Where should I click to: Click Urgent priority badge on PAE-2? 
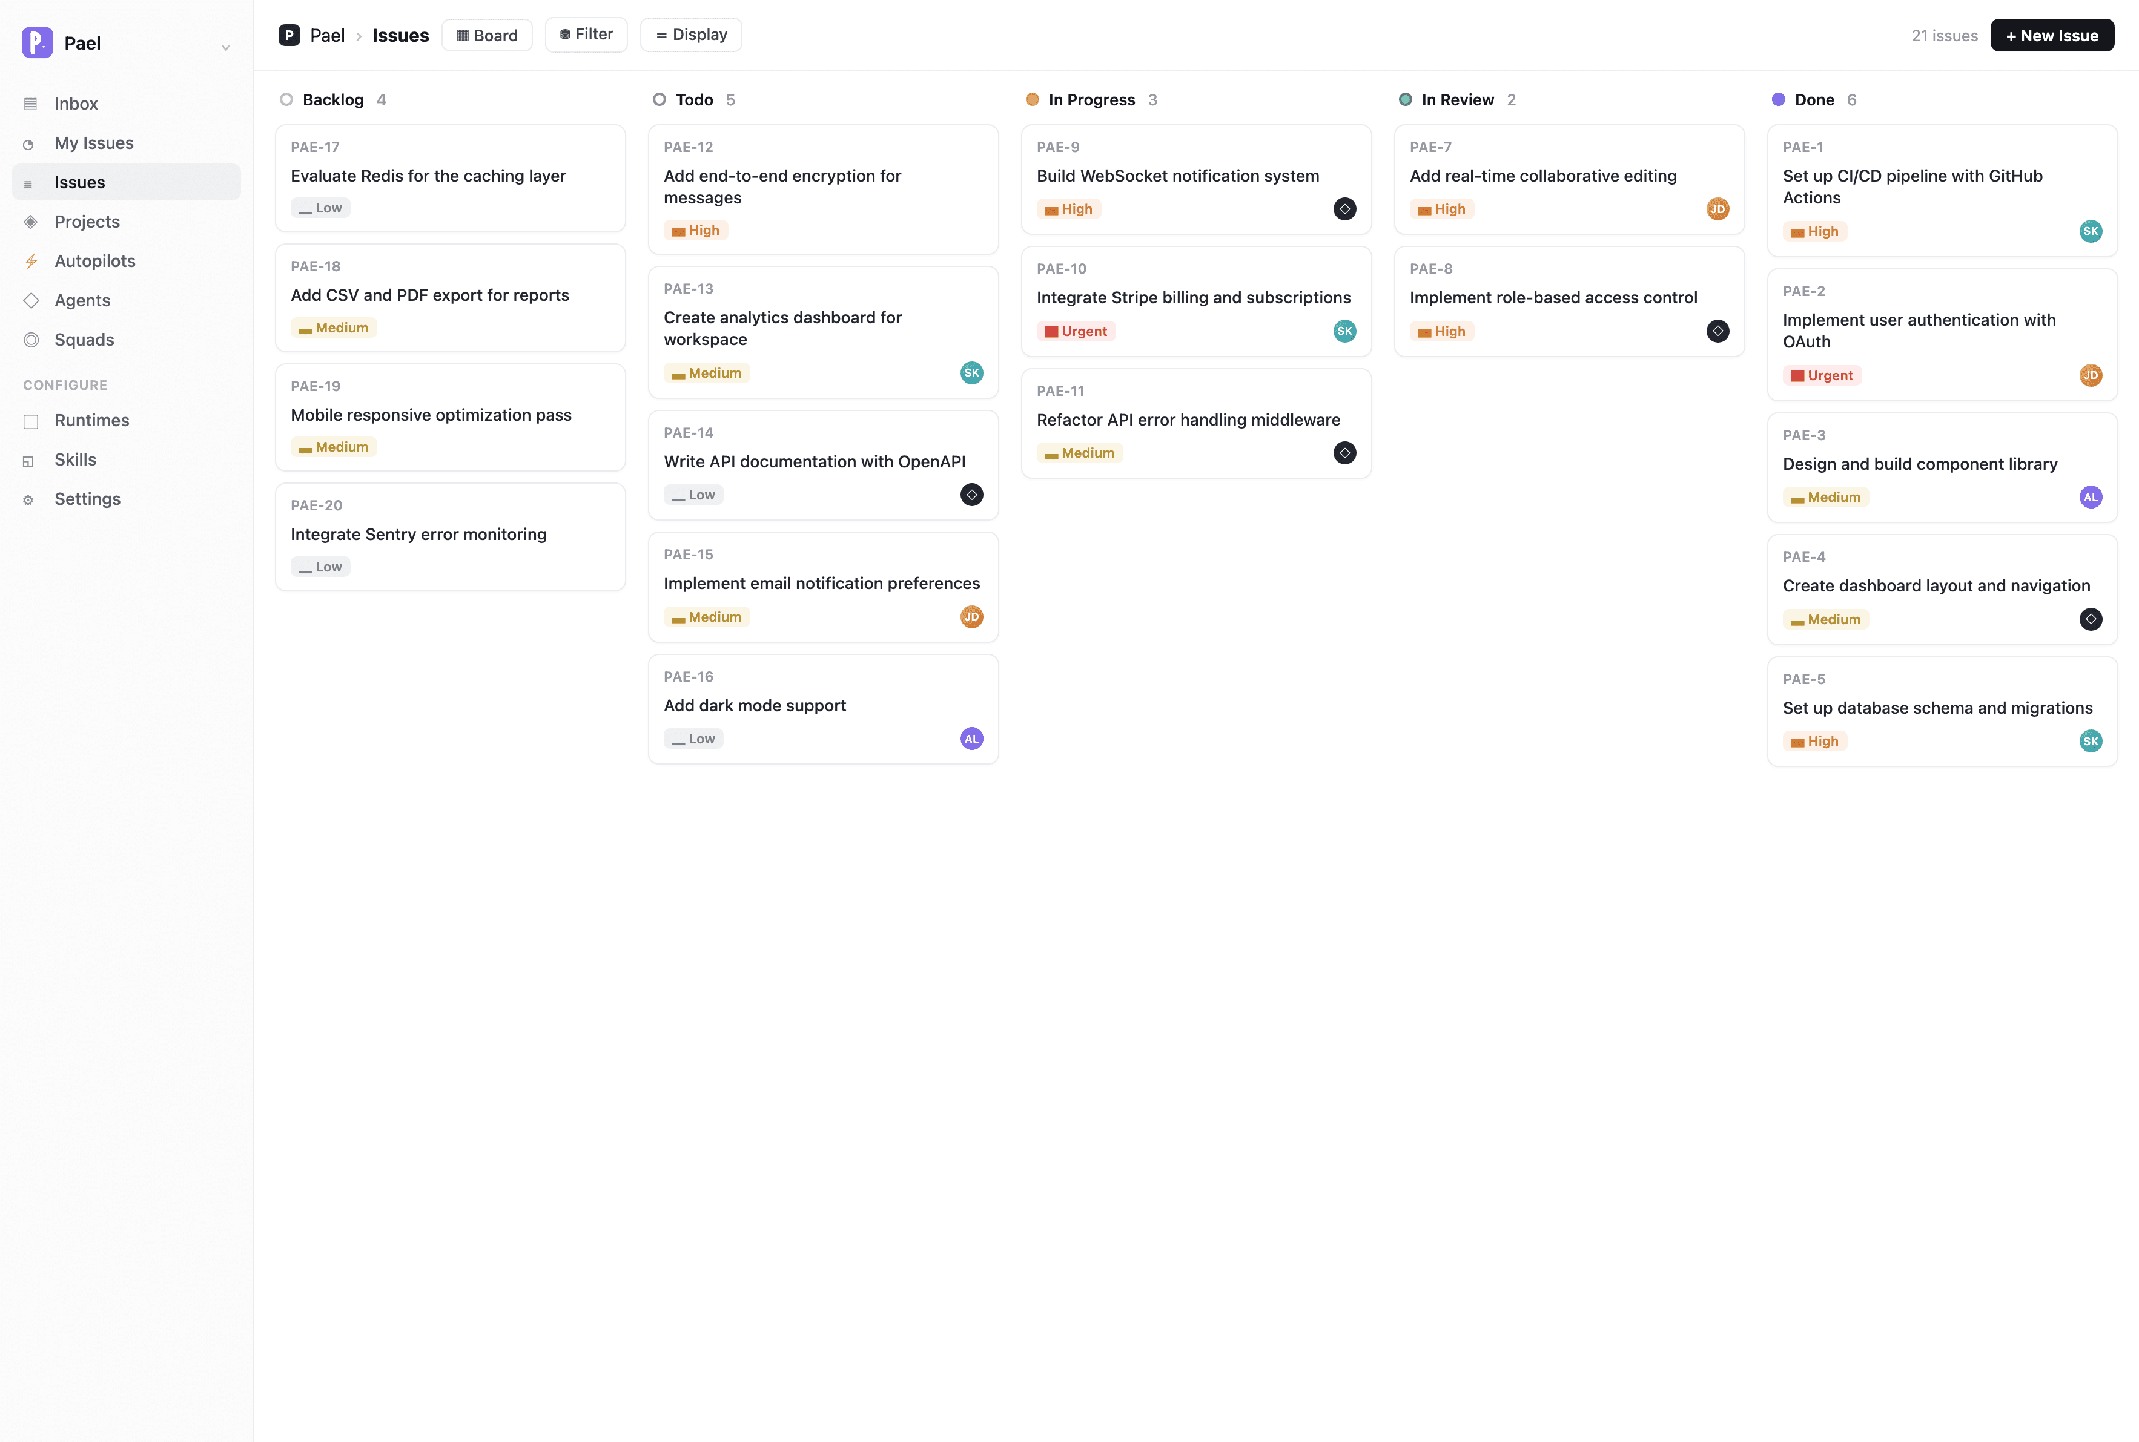1822,375
